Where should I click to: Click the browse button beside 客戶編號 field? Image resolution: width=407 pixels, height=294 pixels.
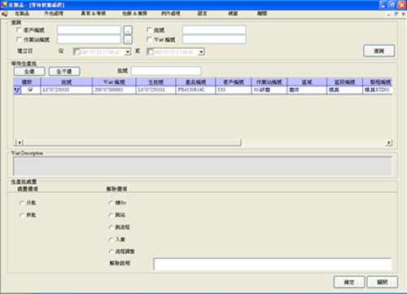[x=128, y=30]
